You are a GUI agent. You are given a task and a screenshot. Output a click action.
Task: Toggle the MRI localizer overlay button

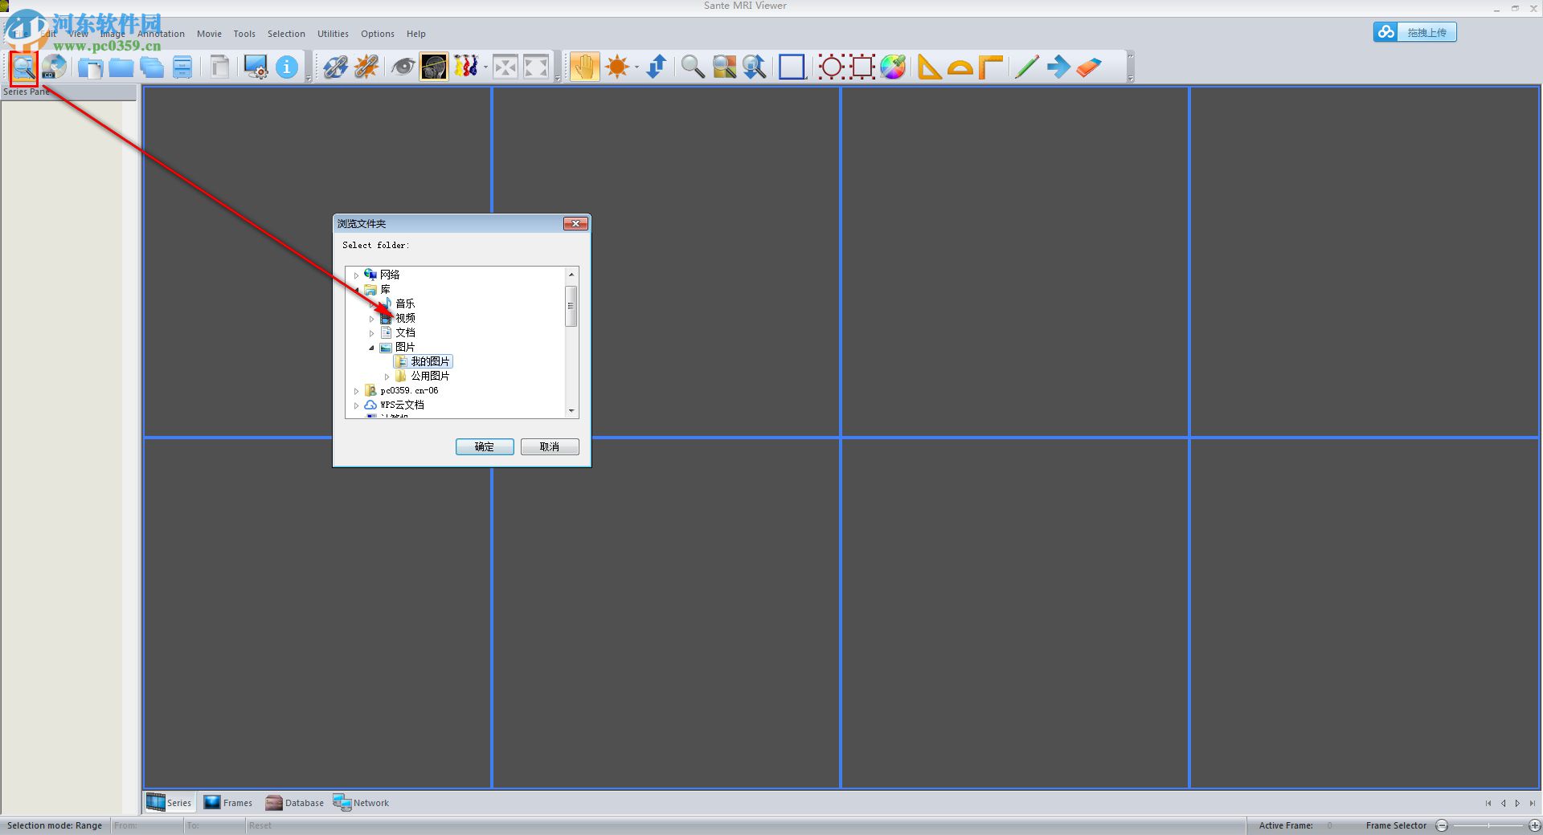[x=433, y=67]
